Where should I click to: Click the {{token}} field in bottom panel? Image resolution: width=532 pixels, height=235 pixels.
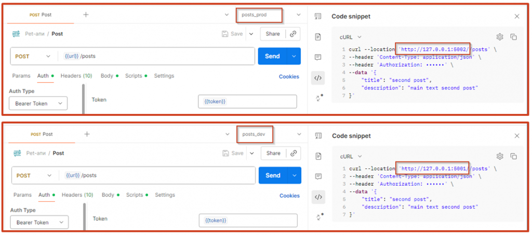click(x=248, y=220)
